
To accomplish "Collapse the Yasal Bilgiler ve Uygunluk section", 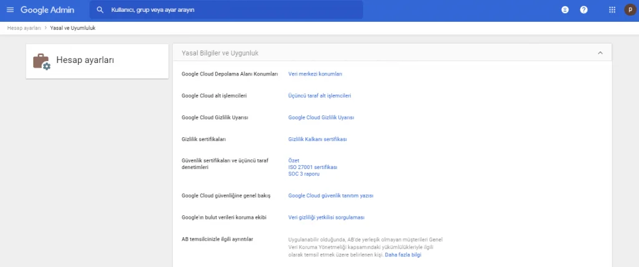I will click(600, 53).
